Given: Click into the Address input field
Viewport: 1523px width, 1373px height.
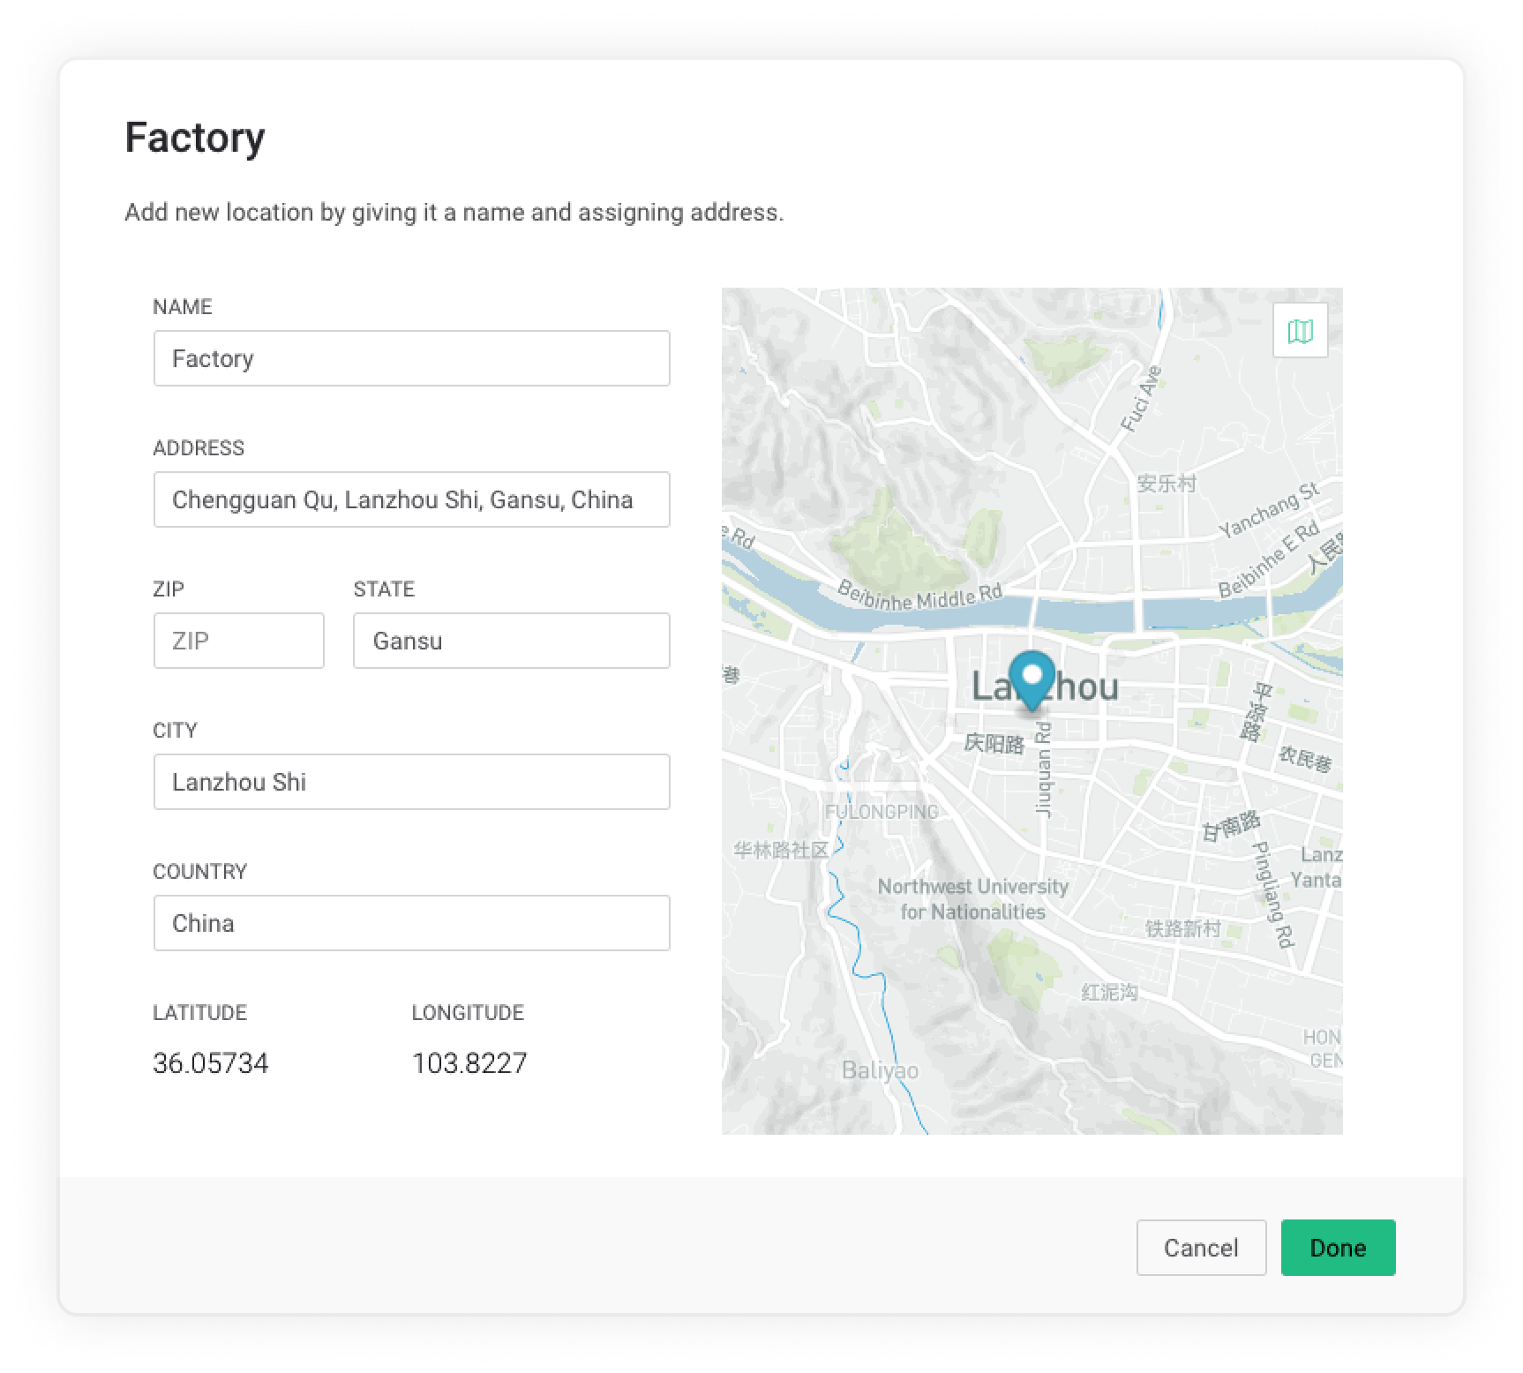Looking at the screenshot, I should point(411,499).
